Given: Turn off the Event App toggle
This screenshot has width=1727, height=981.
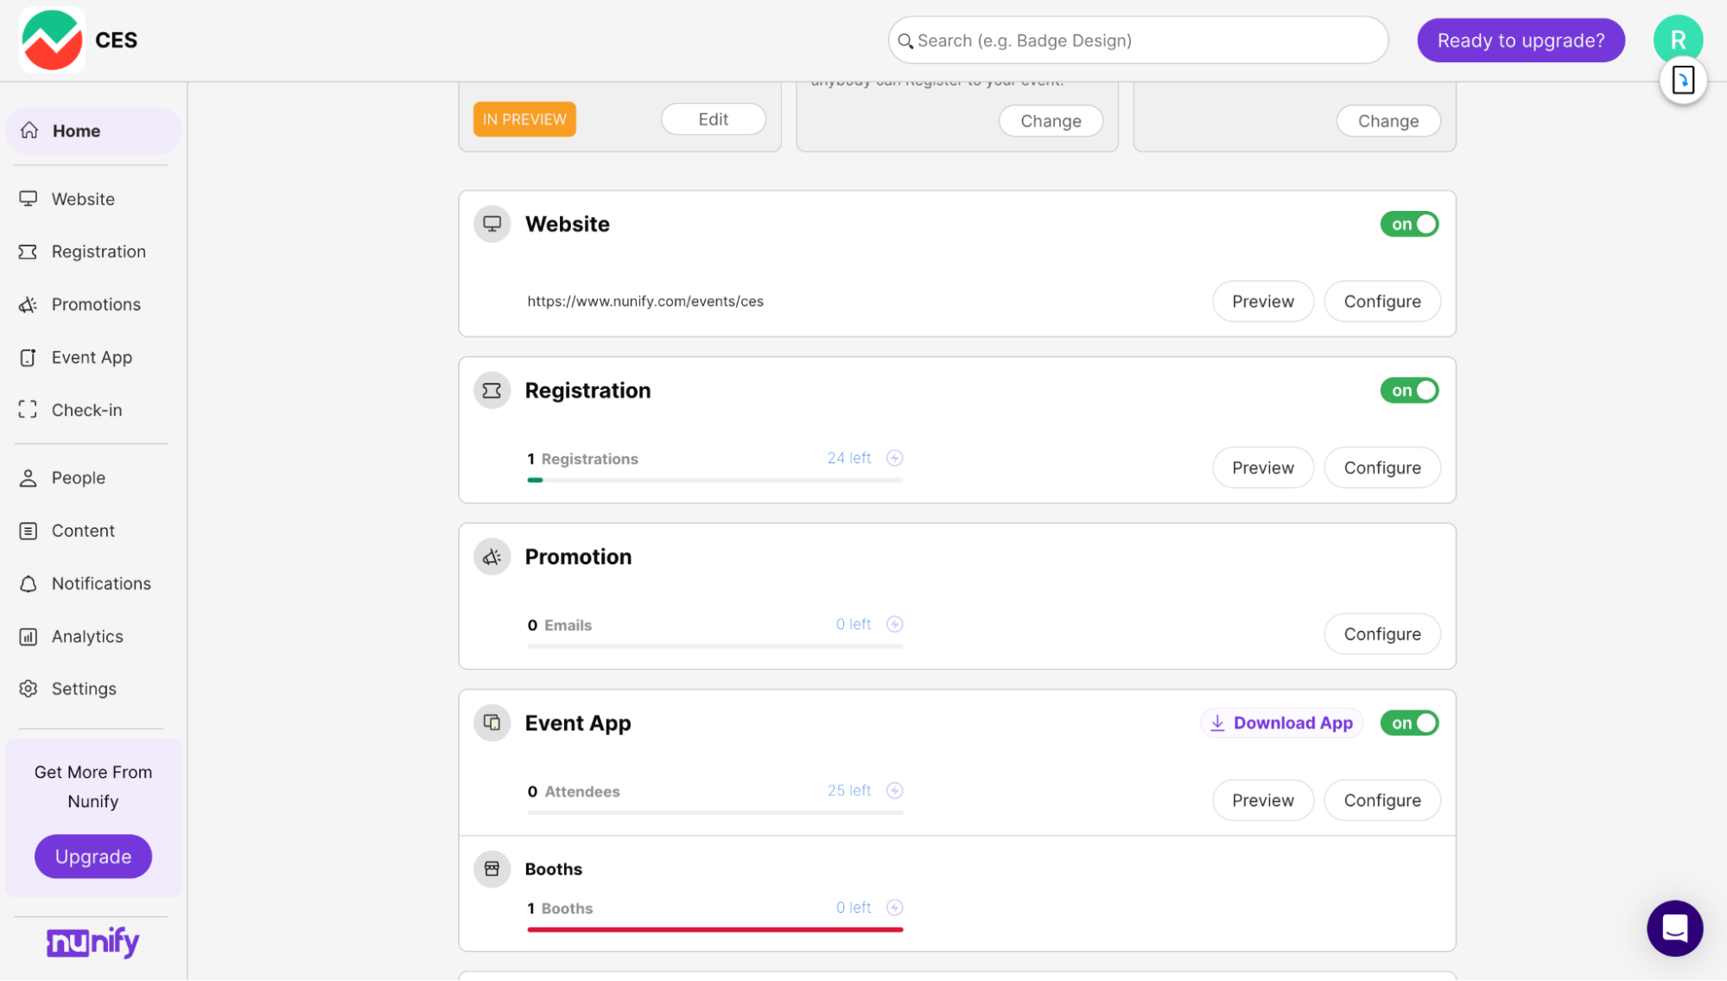Looking at the screenshot, I should pos(1409,723).
